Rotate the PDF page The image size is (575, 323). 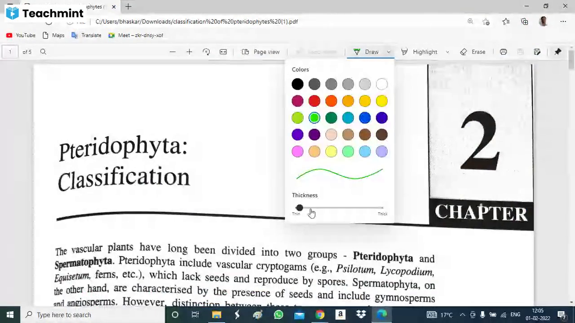[x=206, y=52]
